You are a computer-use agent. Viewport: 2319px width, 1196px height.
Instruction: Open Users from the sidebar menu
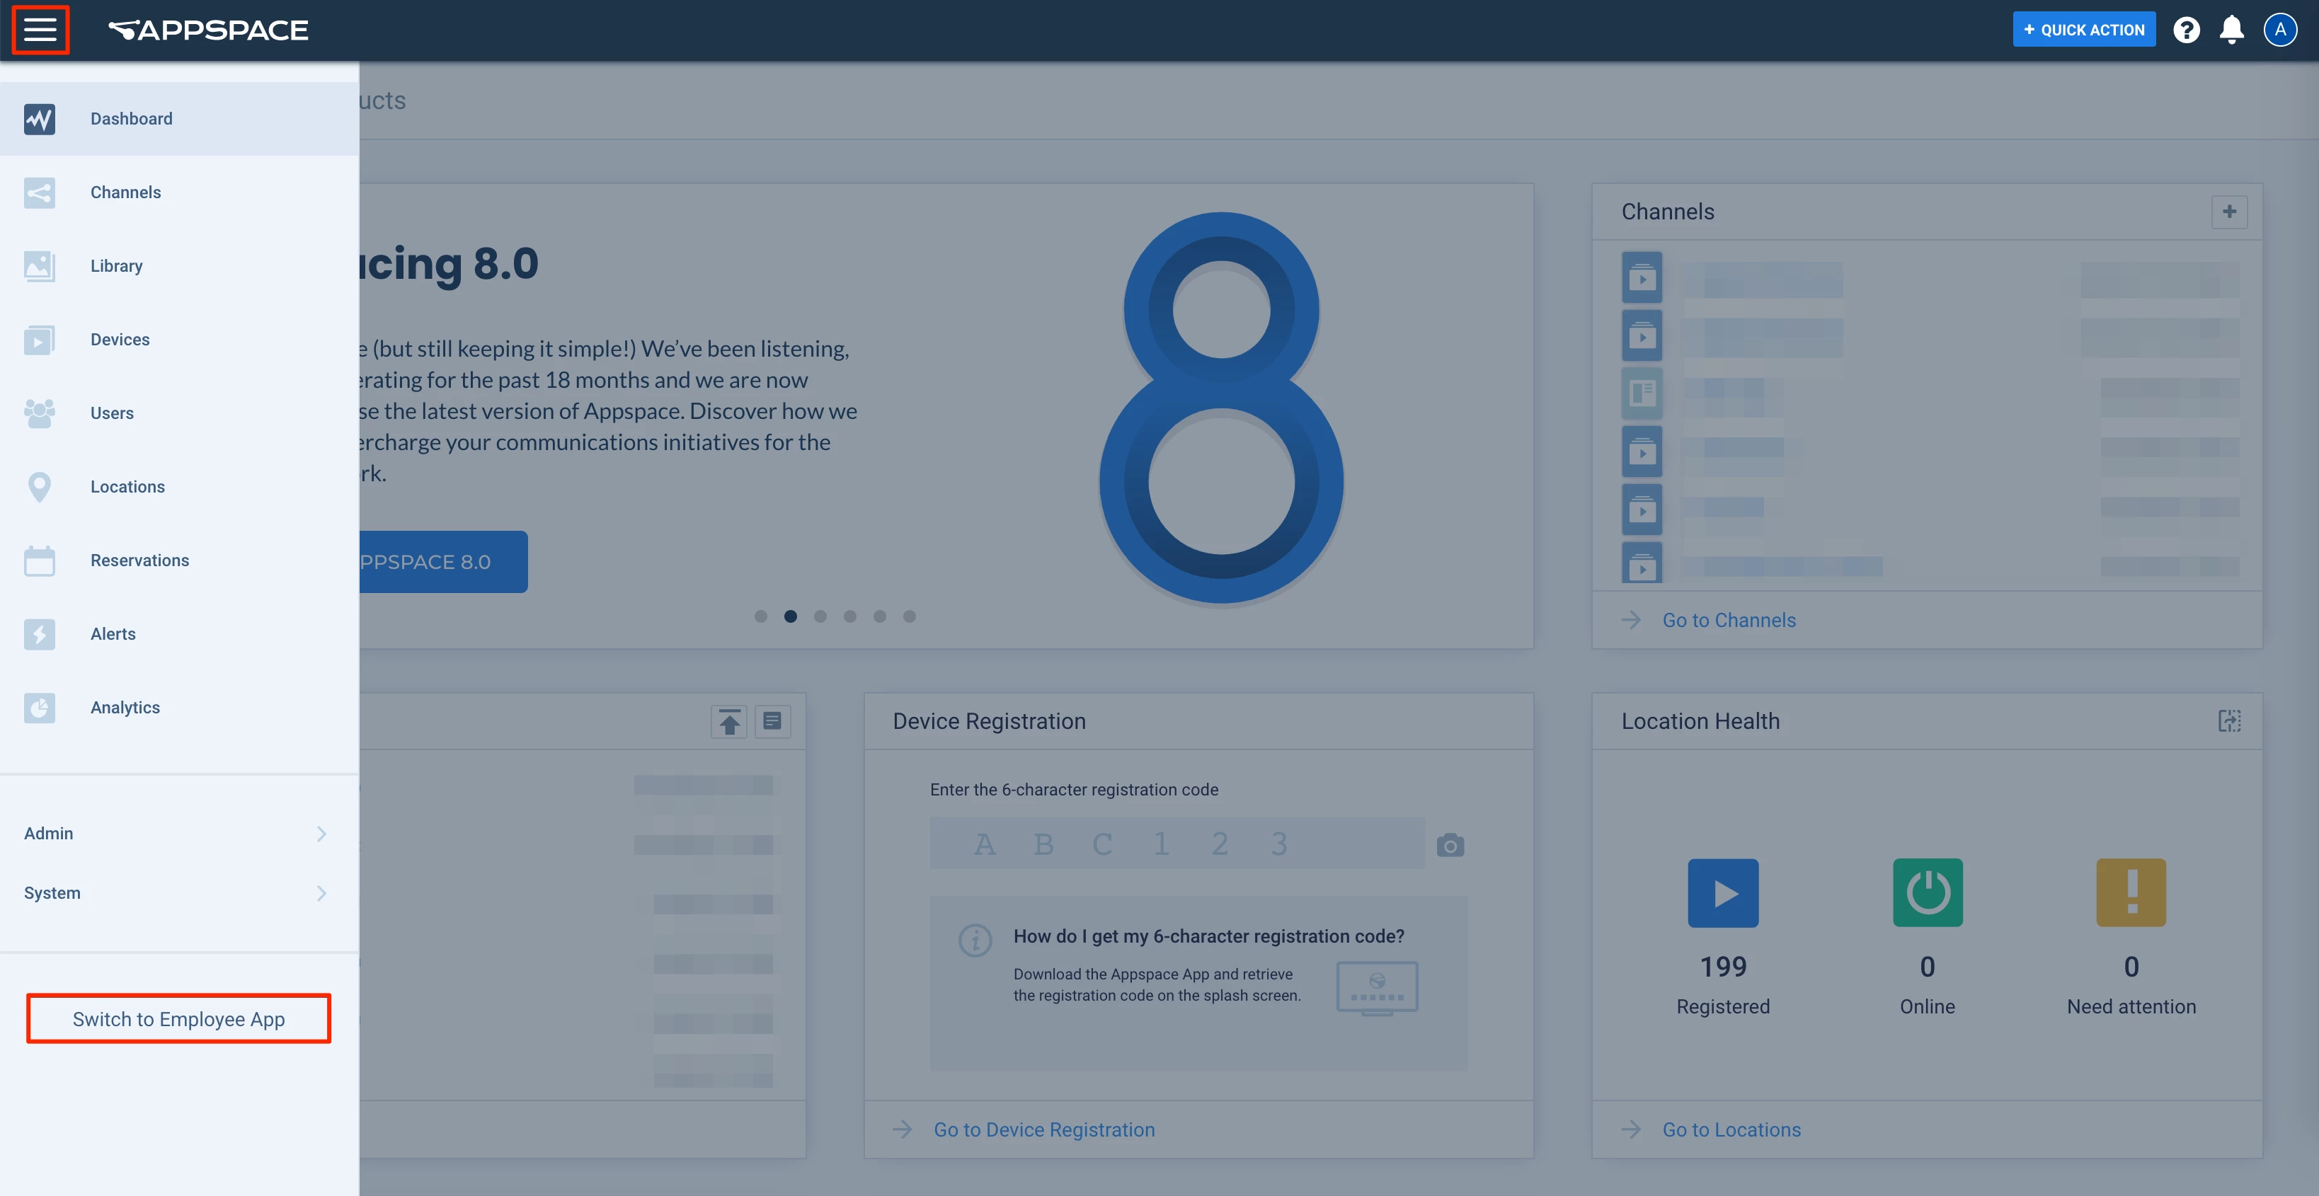(x=179, y=413)
